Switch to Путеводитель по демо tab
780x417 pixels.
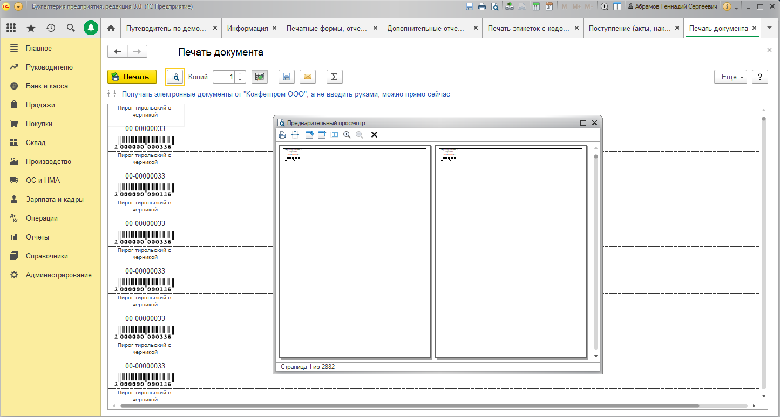click(x=166, y=28)
